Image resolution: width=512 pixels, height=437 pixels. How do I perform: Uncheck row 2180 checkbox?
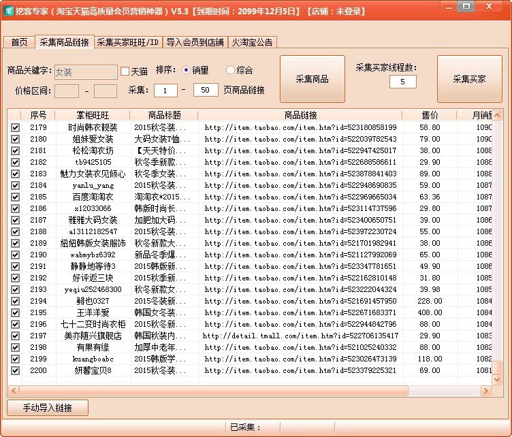point(15,139)
